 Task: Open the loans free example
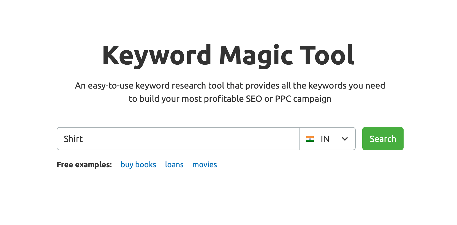point(174,164)
